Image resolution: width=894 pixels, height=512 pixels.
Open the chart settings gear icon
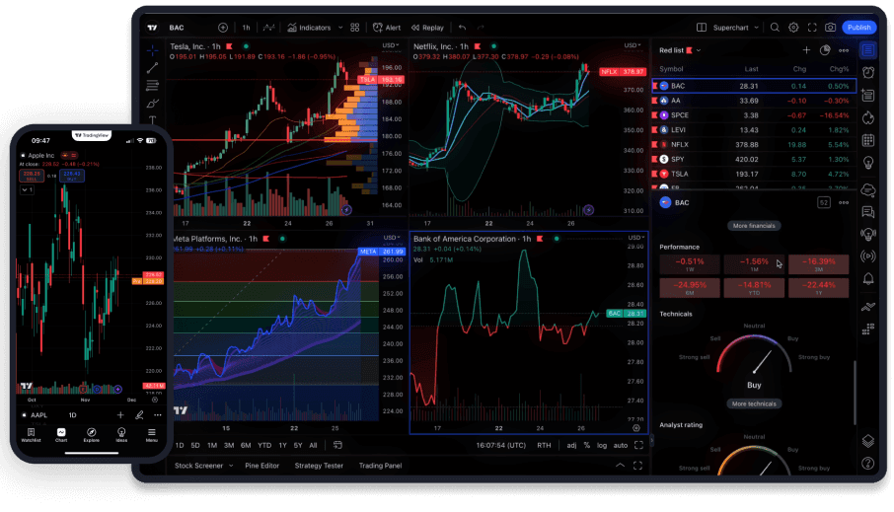coord(793,28)
